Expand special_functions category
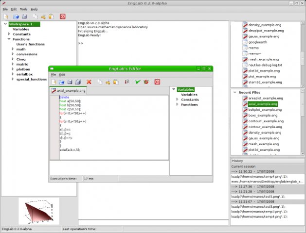The width and height of the screenshot is (306, 233). (x=13, y=79)
